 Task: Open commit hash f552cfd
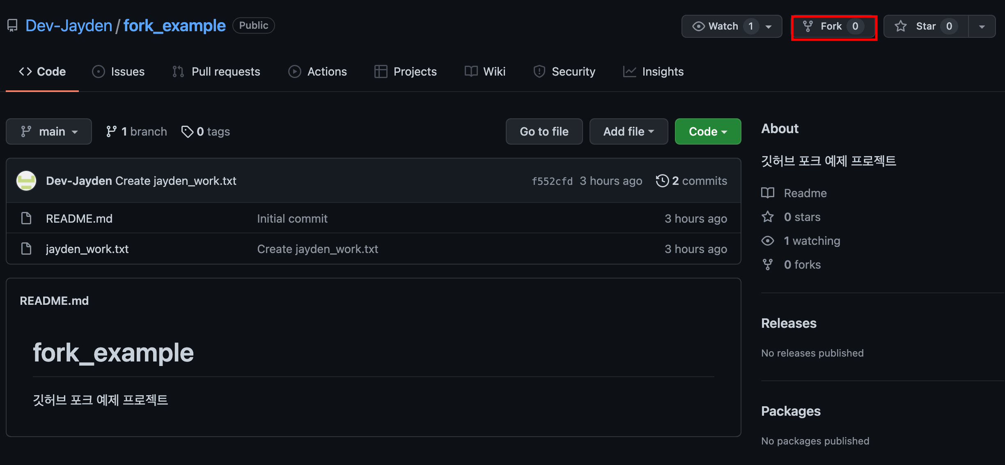[x=552, y=181]
